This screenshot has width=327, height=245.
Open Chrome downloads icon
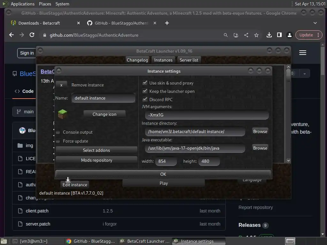(269, 35)
